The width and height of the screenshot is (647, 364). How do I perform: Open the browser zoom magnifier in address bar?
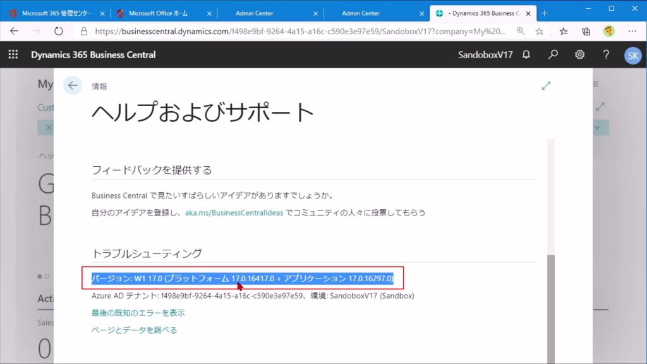pyautogui.click(x=521, y=32)
